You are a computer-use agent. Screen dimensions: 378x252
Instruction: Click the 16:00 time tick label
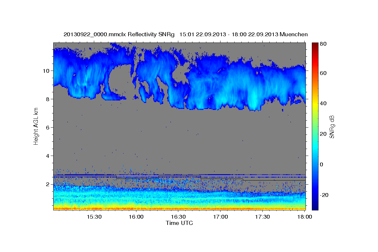pyautogui.click(x=136, y=217)
